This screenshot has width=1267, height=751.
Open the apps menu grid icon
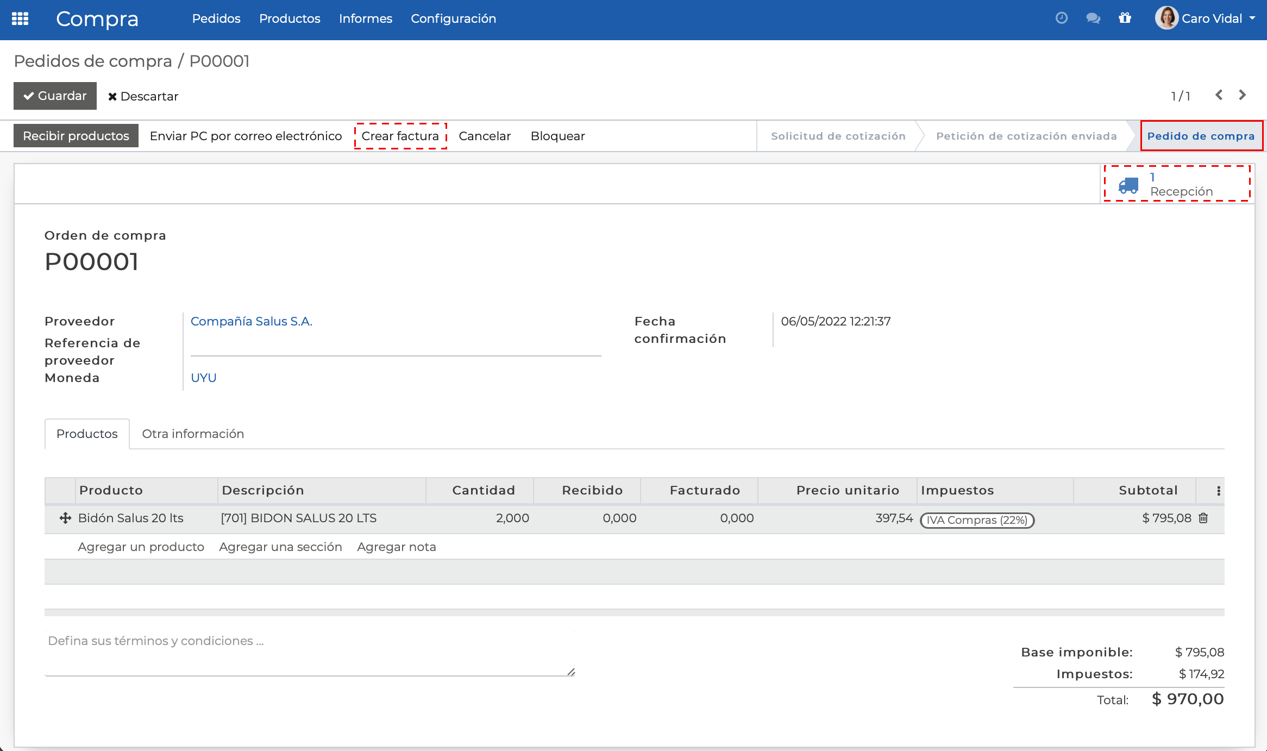(20, 18)
